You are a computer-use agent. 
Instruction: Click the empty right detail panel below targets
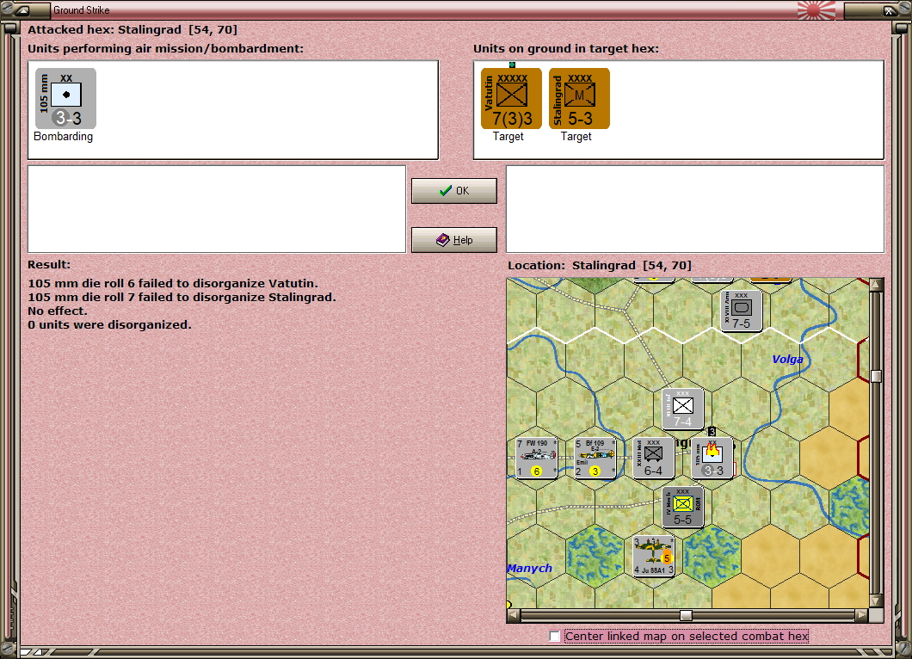(695, 209)
